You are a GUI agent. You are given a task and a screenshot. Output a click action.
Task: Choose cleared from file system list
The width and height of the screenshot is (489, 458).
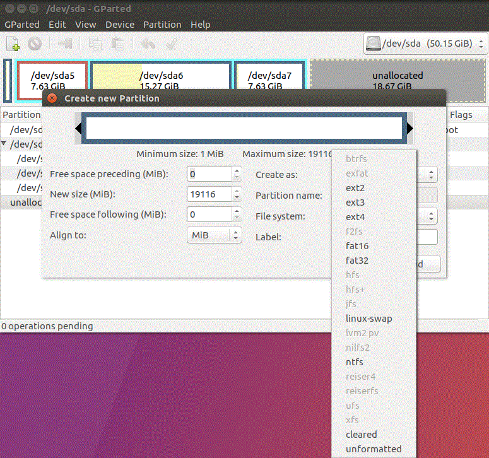[x=374, y=435]
